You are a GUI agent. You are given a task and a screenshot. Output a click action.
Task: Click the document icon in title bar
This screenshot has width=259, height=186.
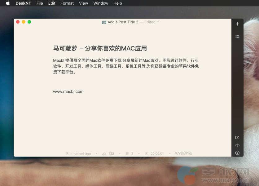104,22
